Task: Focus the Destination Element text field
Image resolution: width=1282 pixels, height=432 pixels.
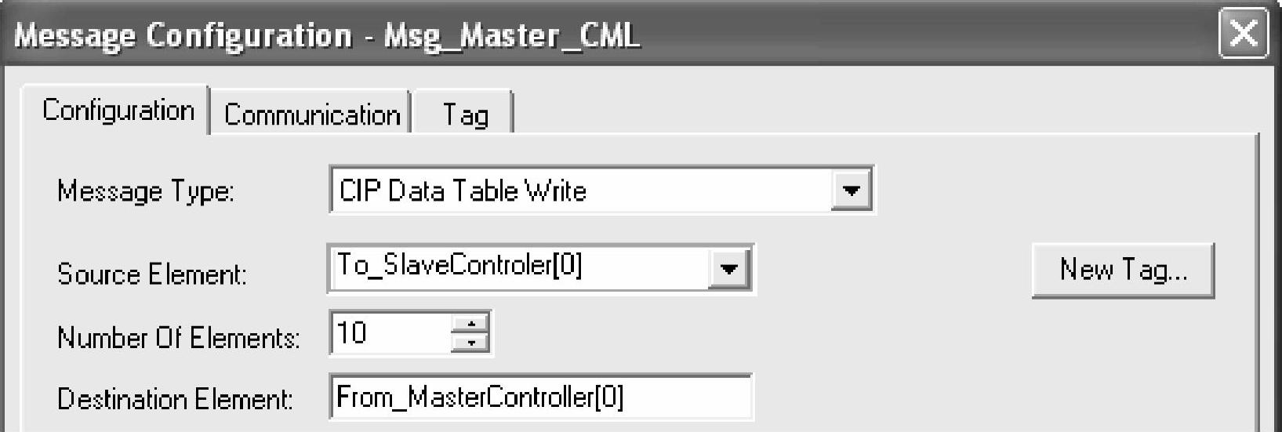Action: (539, 397)
